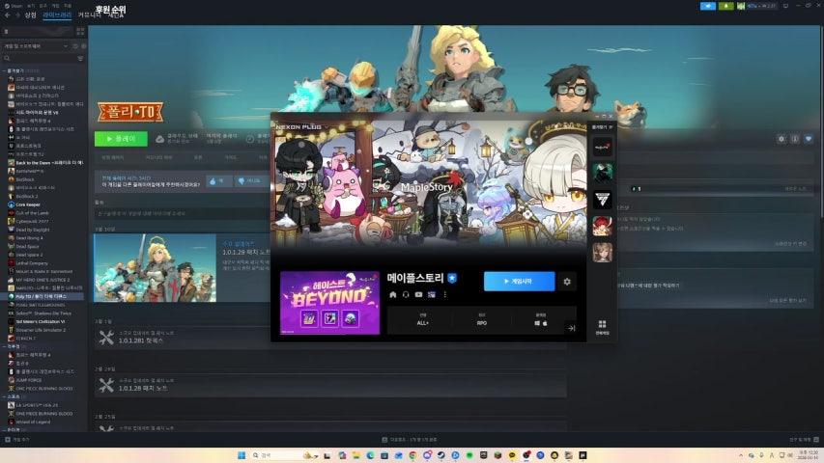Viewport: 824px width, 463px height.
Task: Open the MapleStory homepage house icon
Action: click(392, 294)
